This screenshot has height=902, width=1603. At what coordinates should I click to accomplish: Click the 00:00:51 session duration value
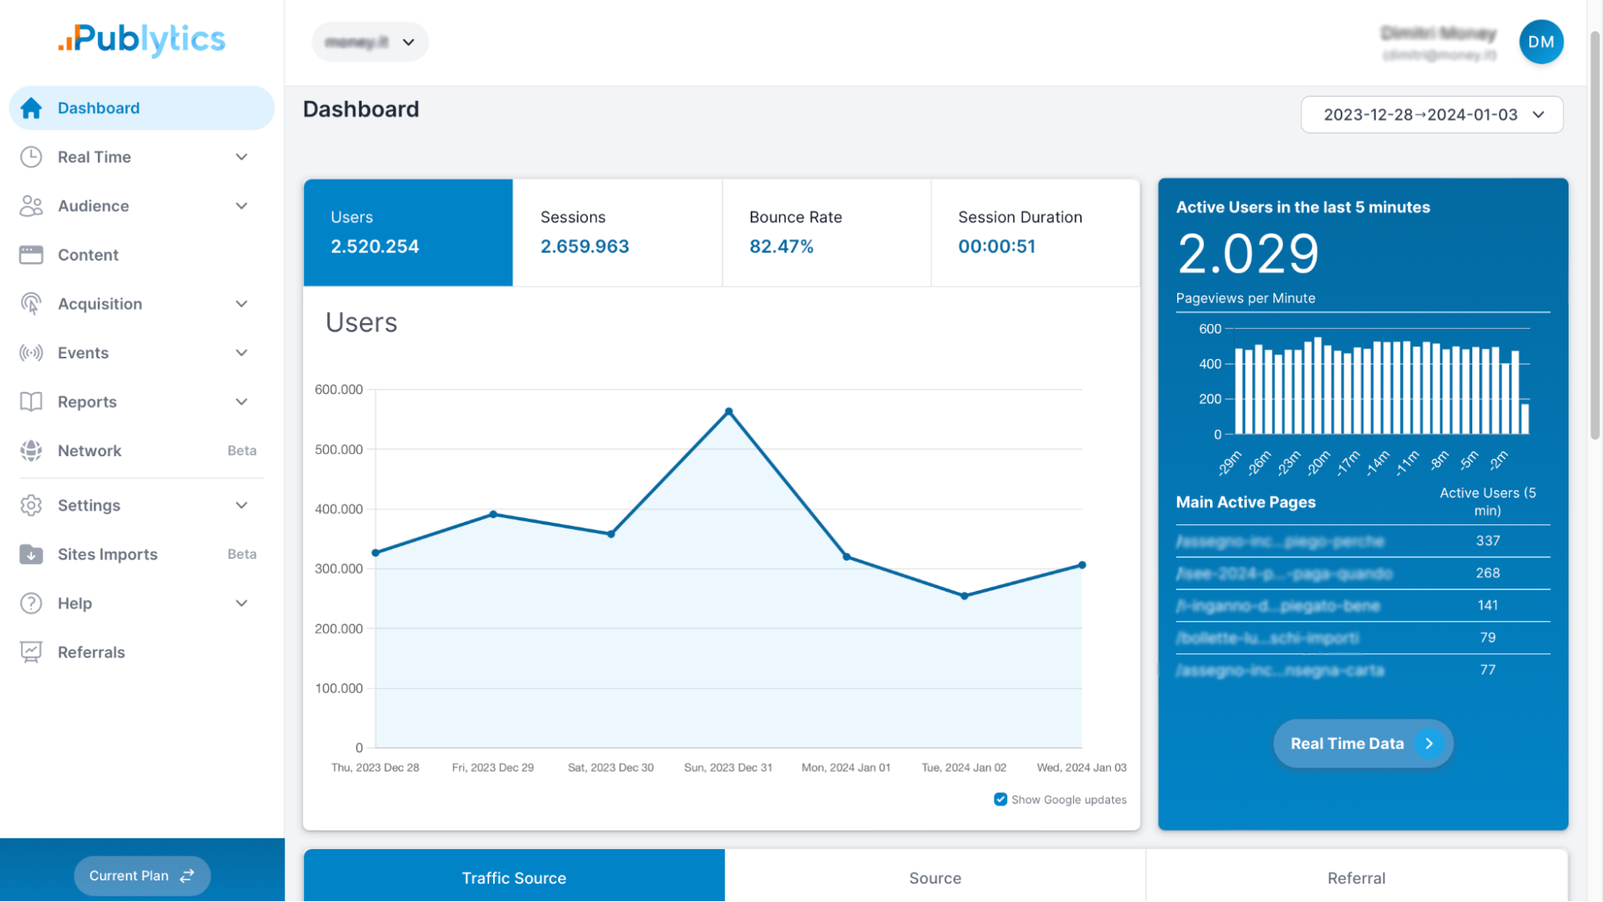(997, 246)
